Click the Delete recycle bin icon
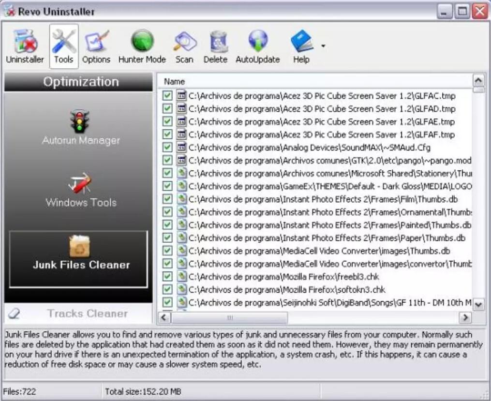 (x=215, y=46)
